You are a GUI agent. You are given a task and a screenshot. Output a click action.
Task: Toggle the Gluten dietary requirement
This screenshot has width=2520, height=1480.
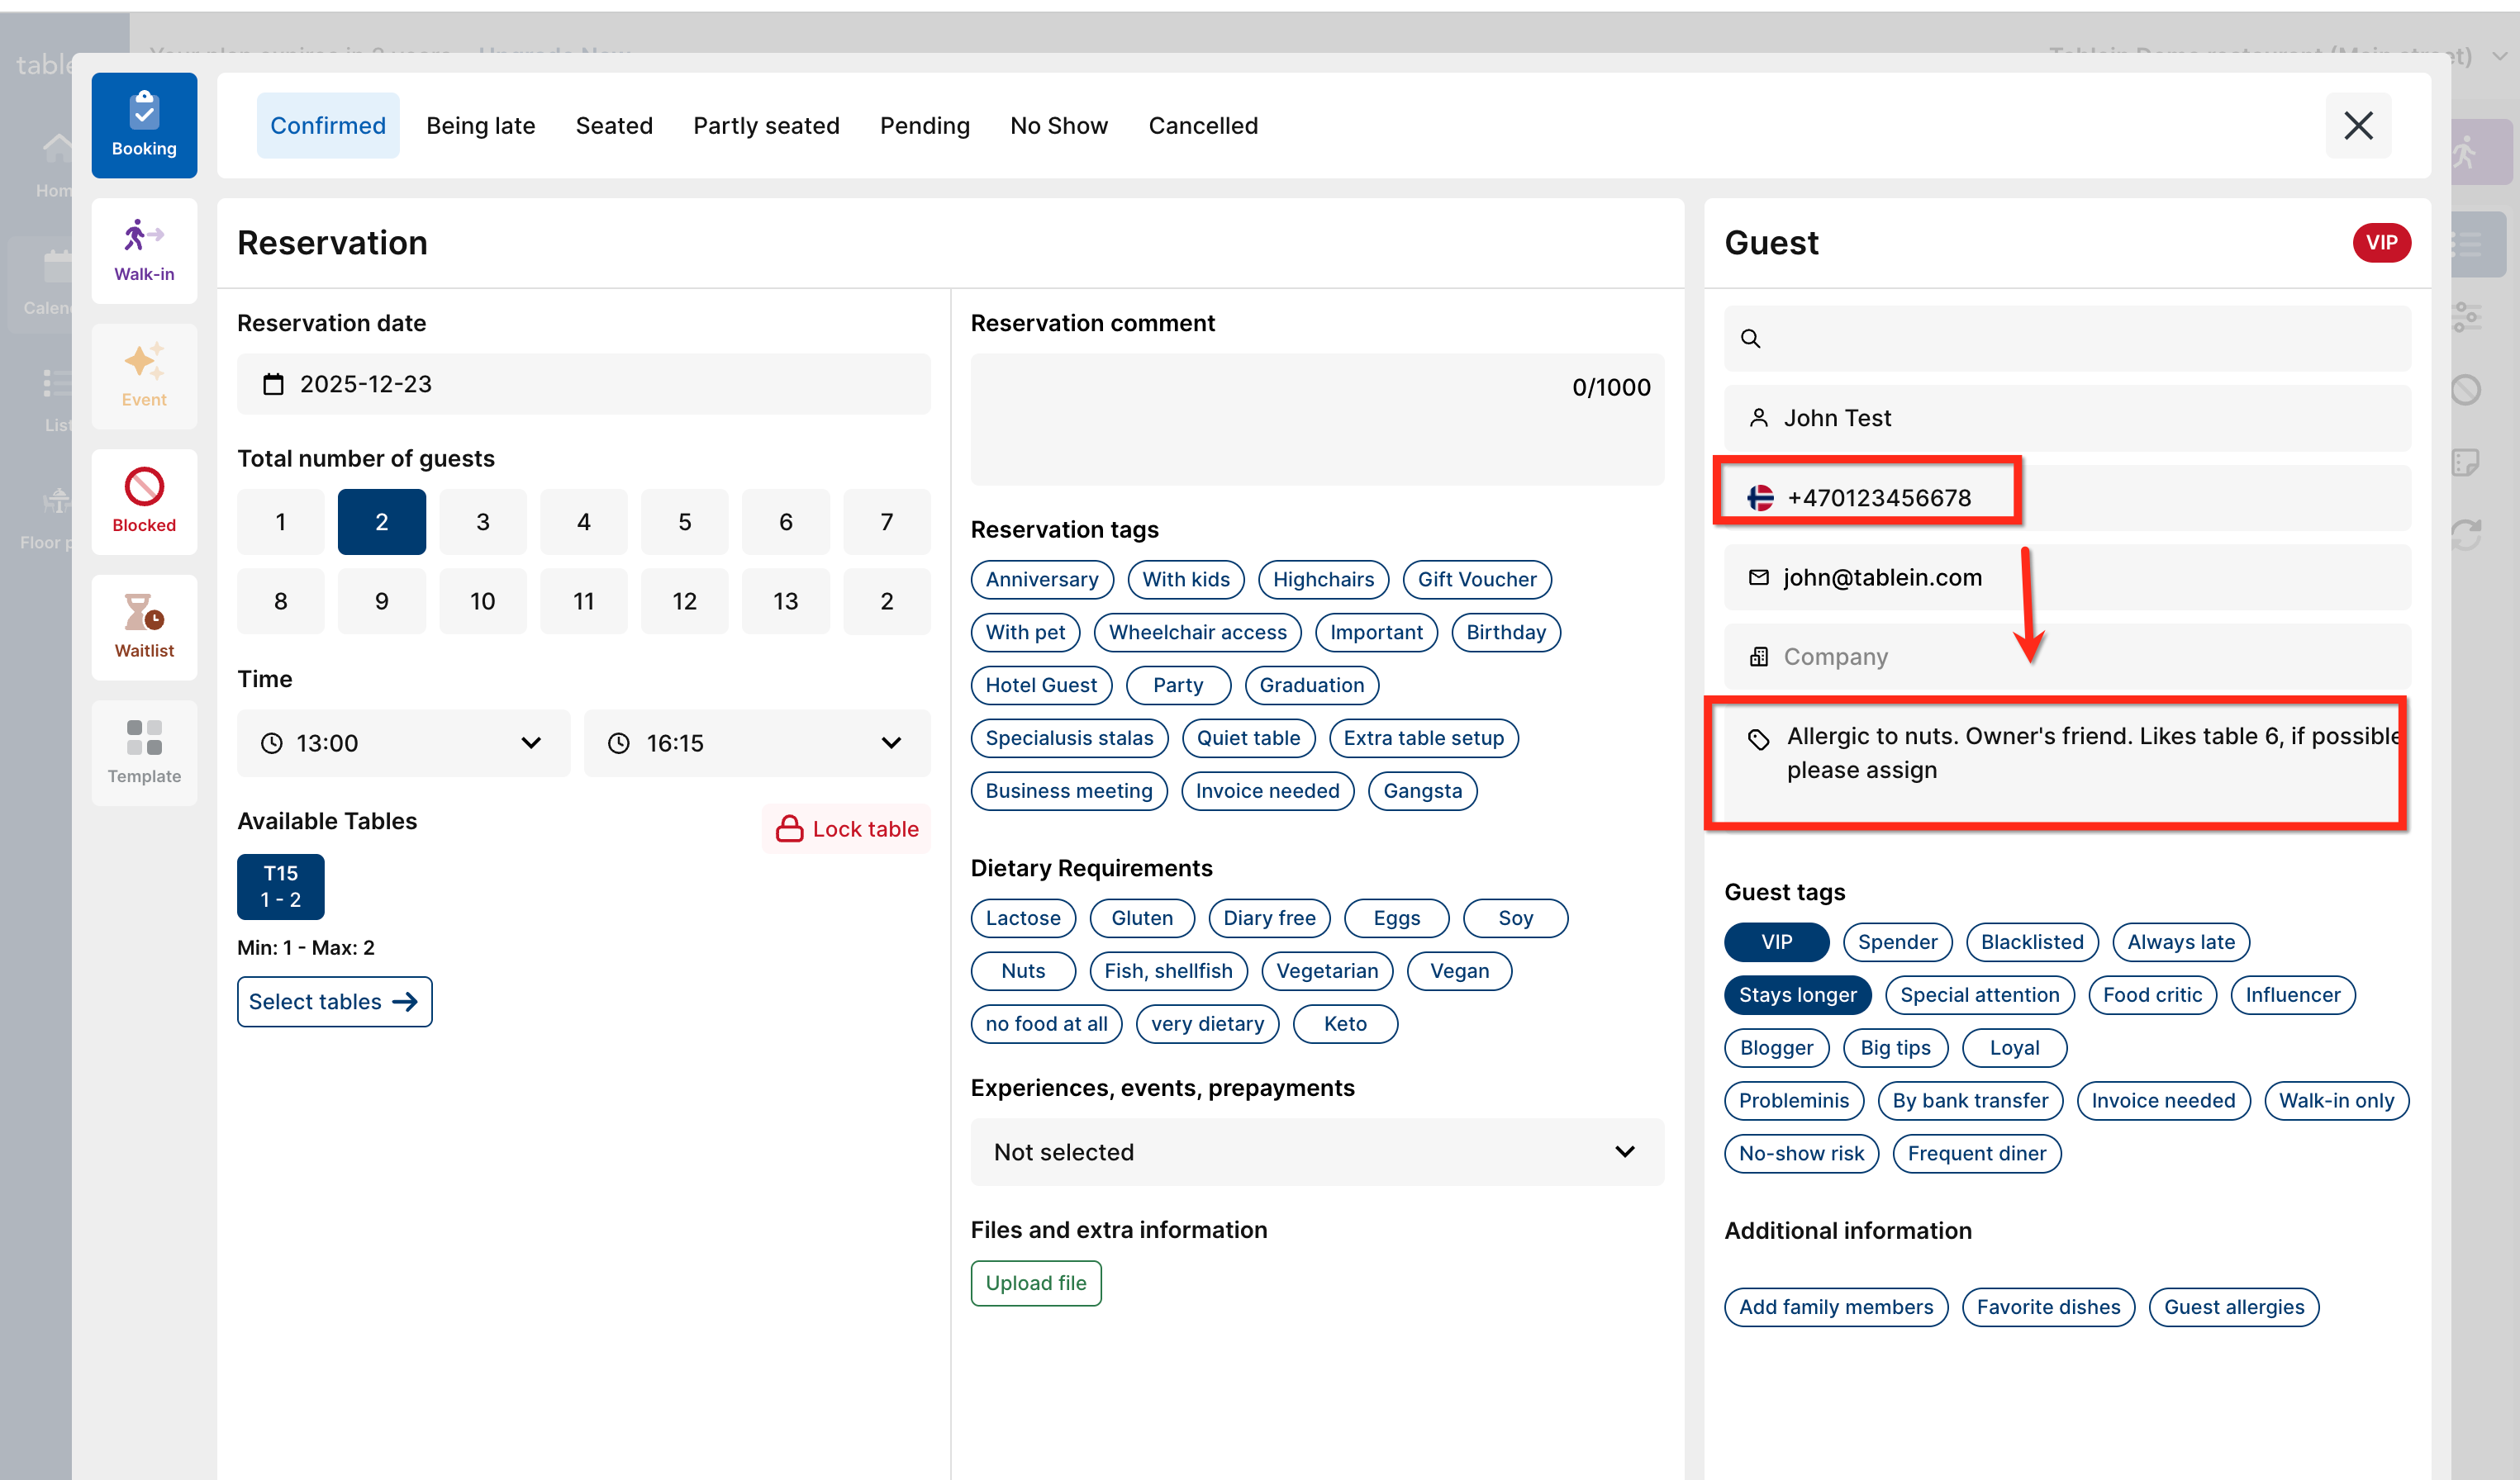click(1141, 918)
